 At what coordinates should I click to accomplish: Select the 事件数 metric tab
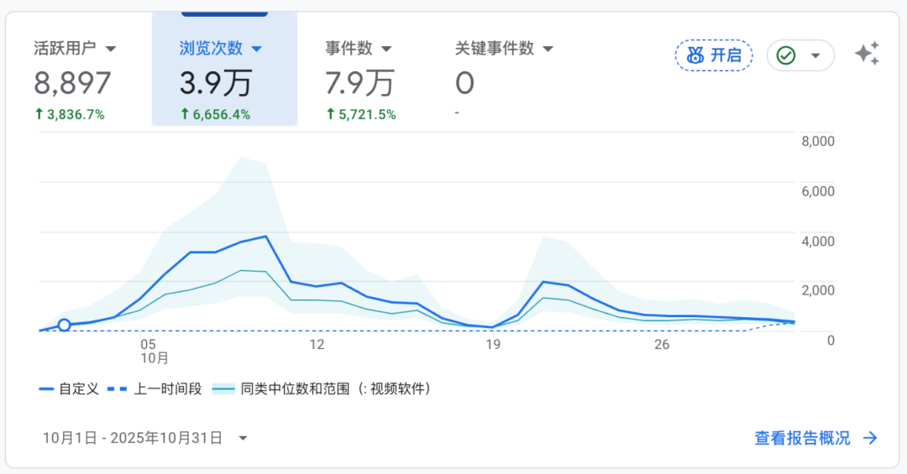click(370, 69)
